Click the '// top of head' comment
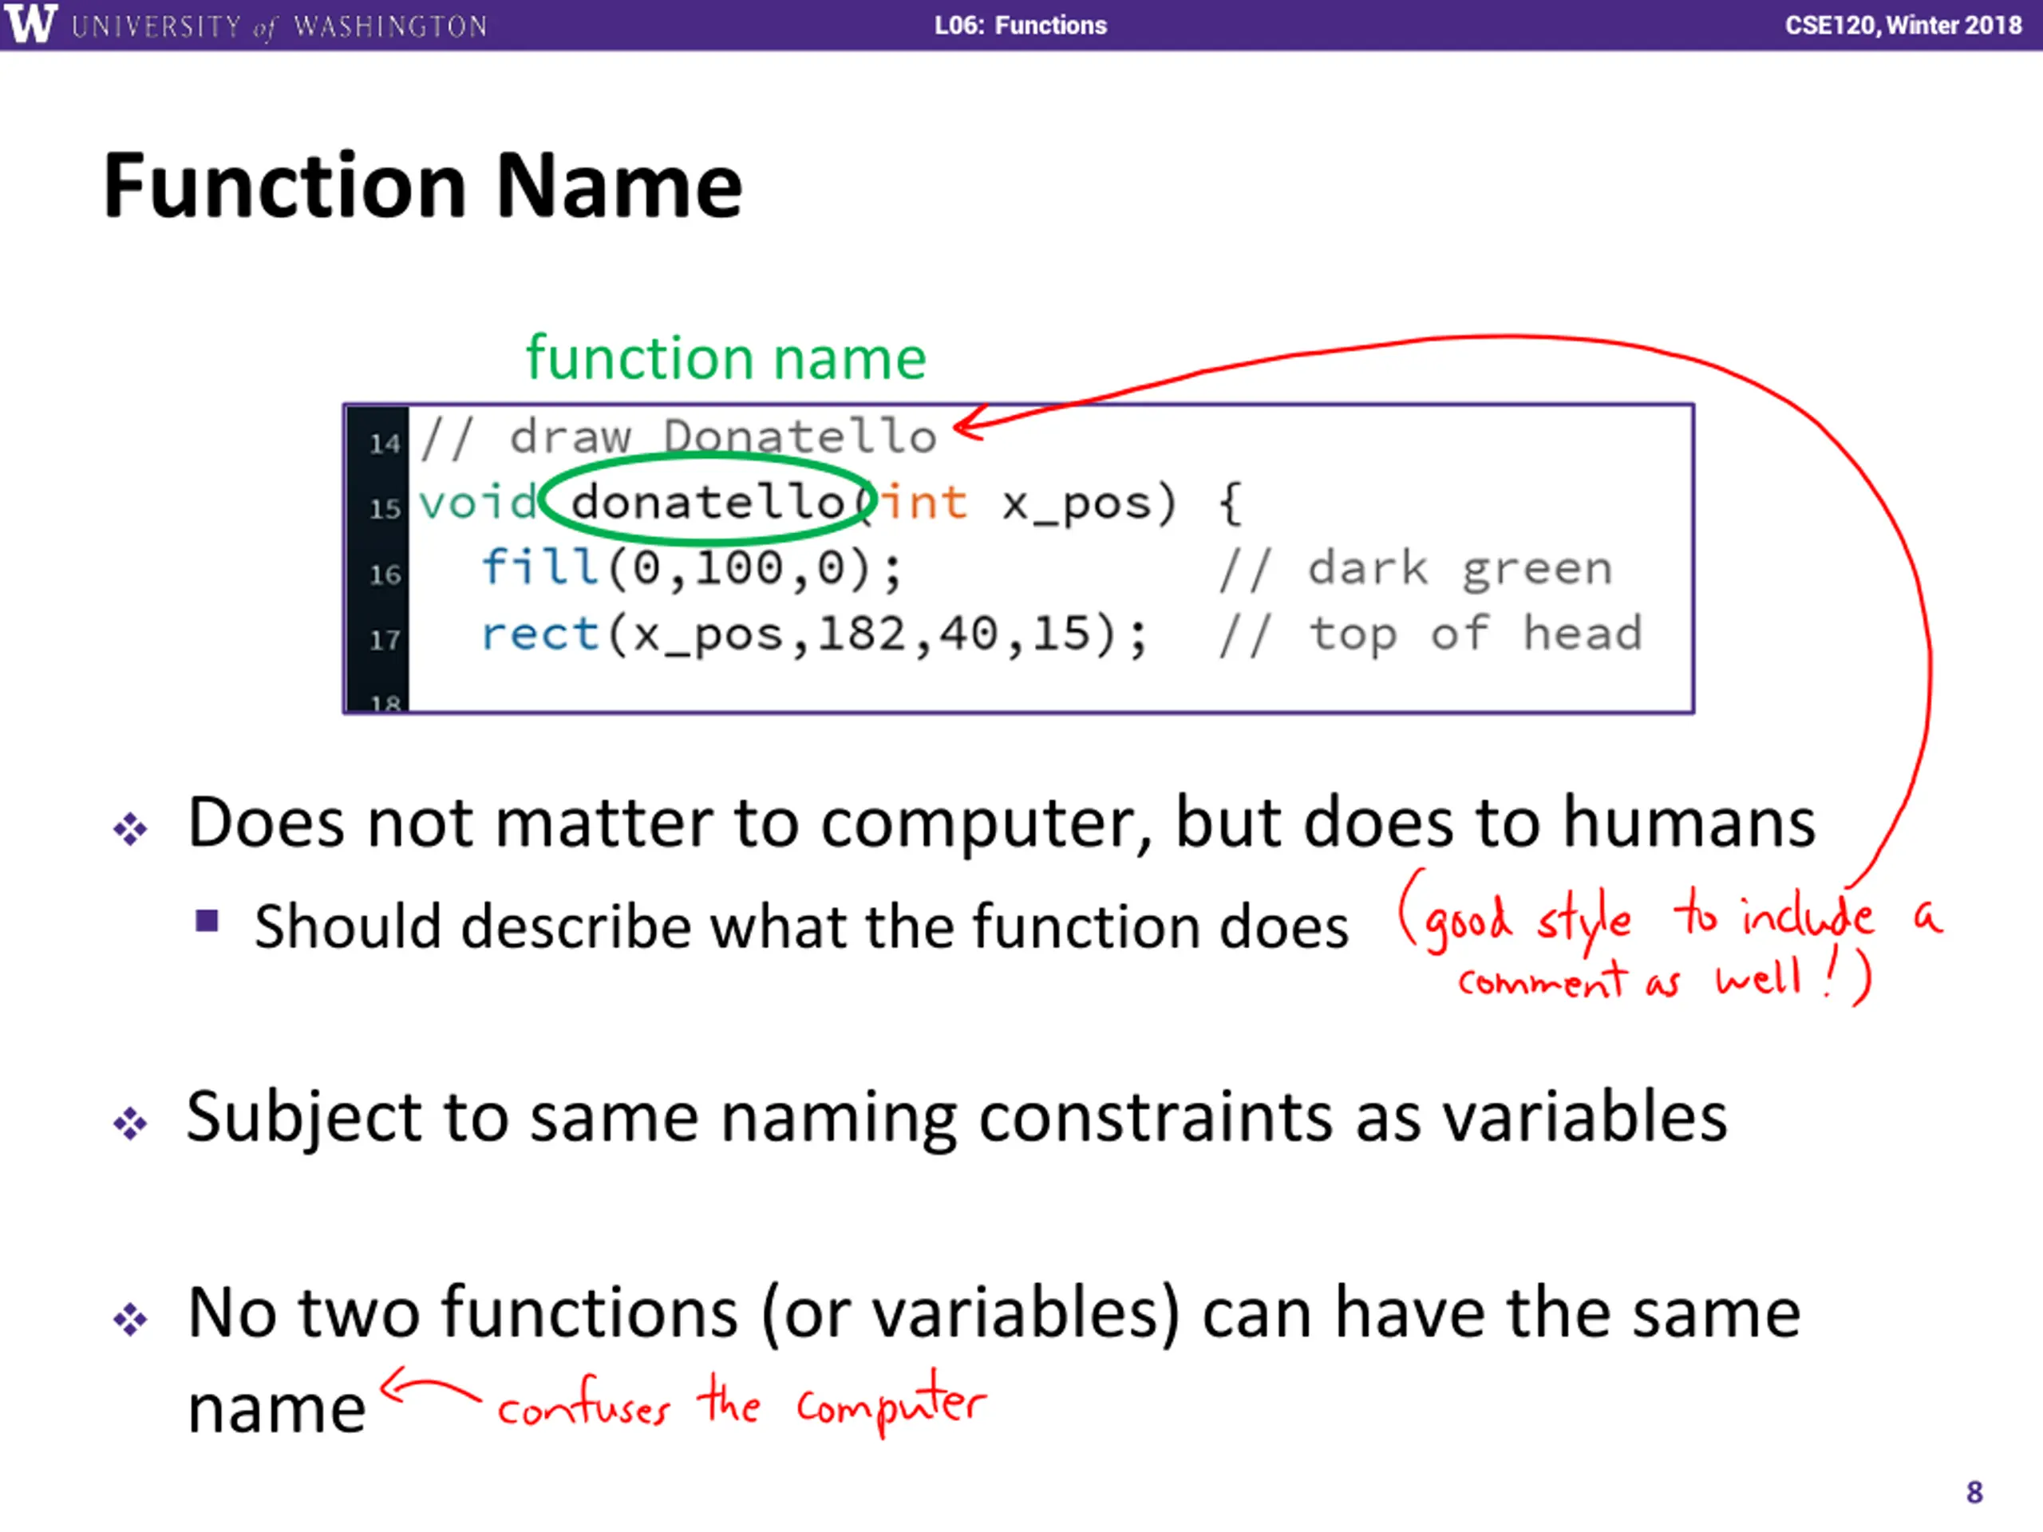Screen dimensions: 2043x1532 pyautogui.click(x=1431, y=634)
